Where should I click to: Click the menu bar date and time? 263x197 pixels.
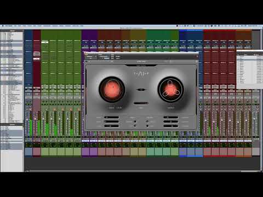[x=253, y=26]
